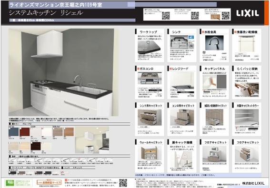270x188 pixels.
Task: Open the 木製キャビネットカラー image
Action: (247, 117)
